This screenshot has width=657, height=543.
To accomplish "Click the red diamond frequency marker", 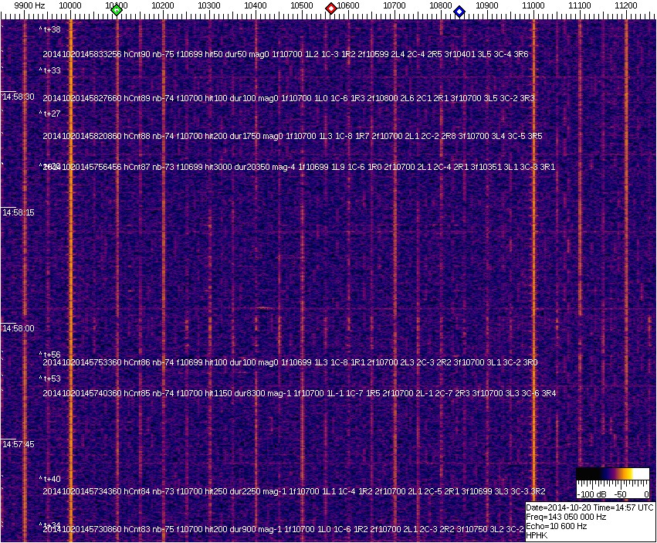I will [331, 9].
